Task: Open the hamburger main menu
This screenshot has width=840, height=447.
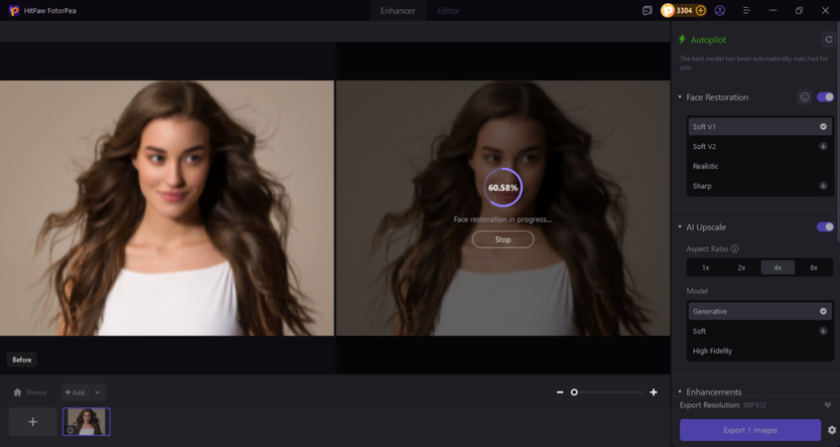Action: click(x=747, y=10)
